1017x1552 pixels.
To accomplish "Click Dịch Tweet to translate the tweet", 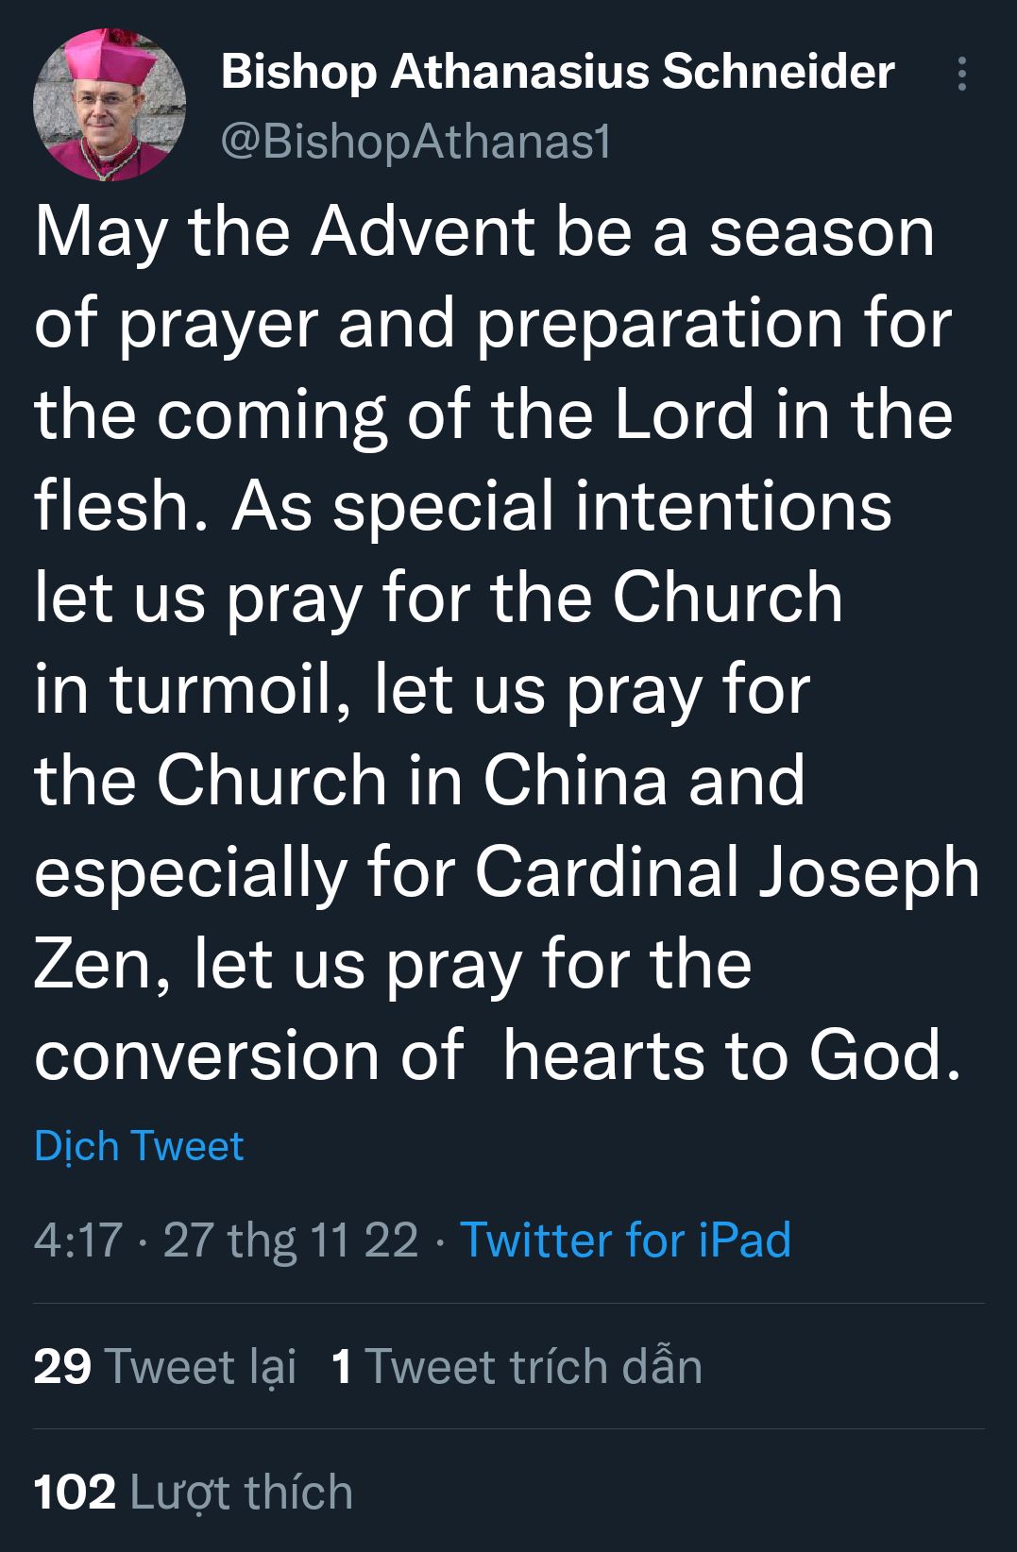I will pyautogui.click(x=139, y=1146).
